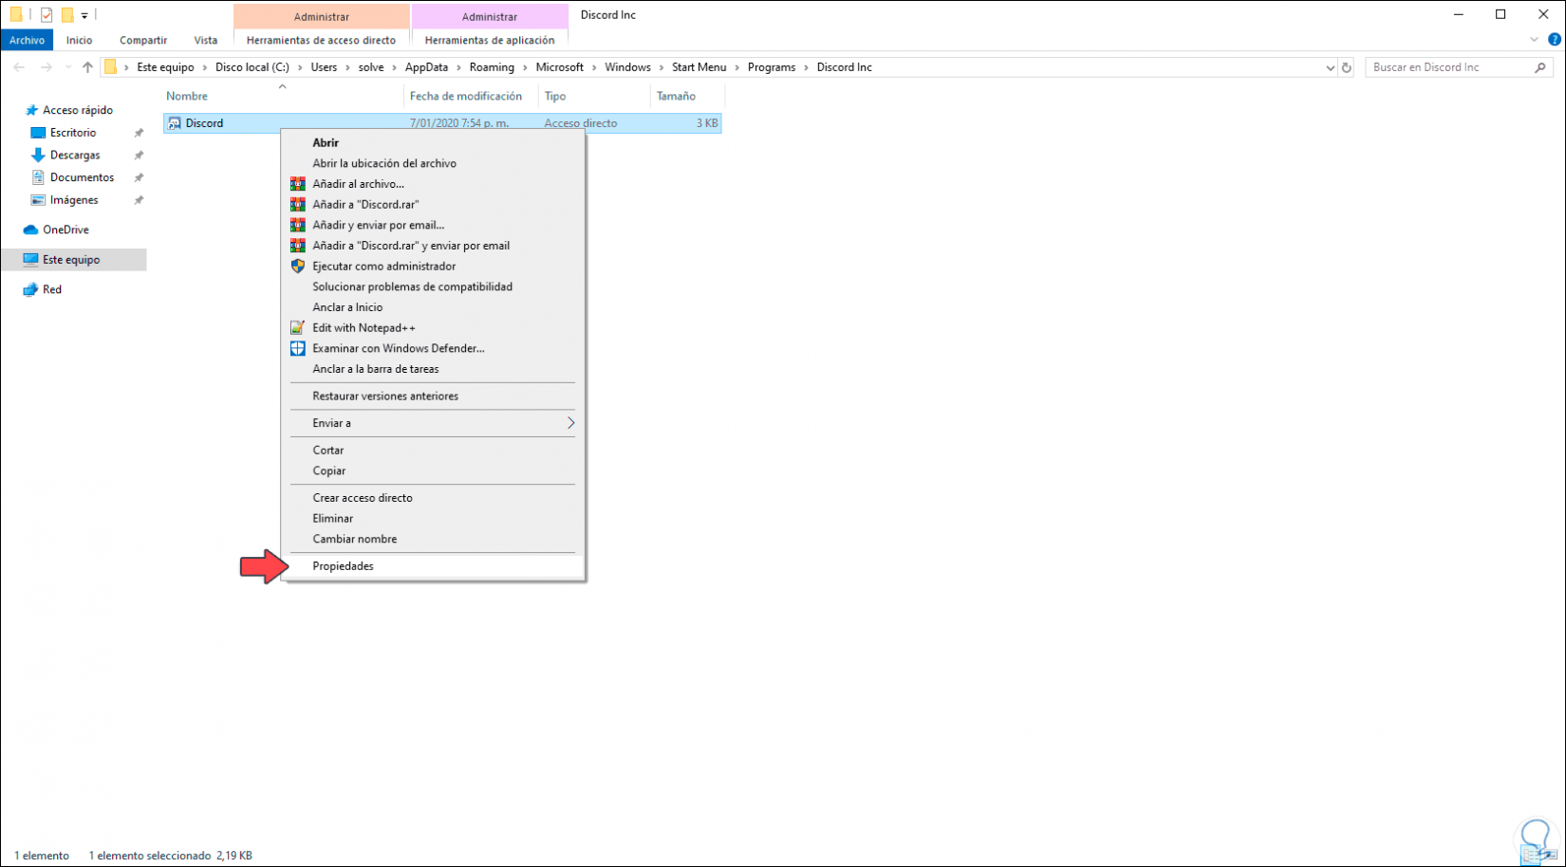Open the Quick Access Toolbar customize dropdown arrow

84,15
